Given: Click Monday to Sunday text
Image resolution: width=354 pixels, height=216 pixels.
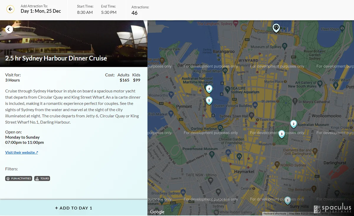Looking at the screenshot, I should coord(22,137).
